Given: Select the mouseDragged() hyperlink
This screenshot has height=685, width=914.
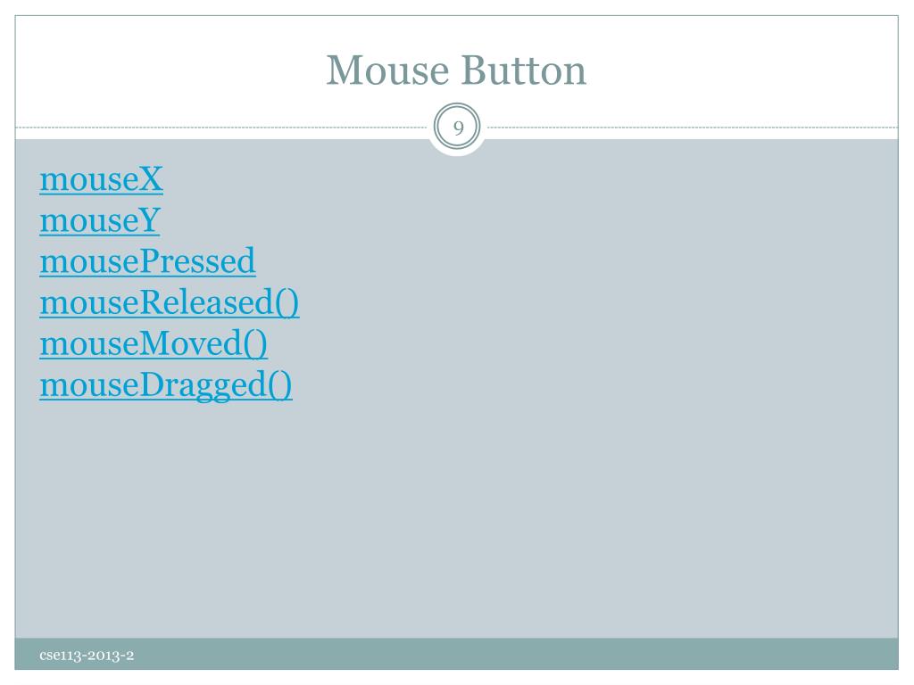Looking at the screenshot, I should (165, 385).
